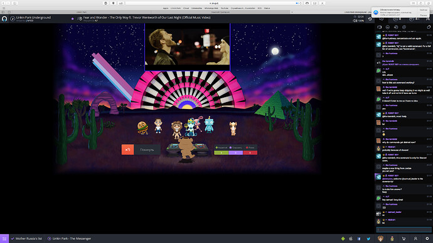Open the playlist panel icon at bottom left
Viewport: 433px width, 243px height.
tap(4, 239)
